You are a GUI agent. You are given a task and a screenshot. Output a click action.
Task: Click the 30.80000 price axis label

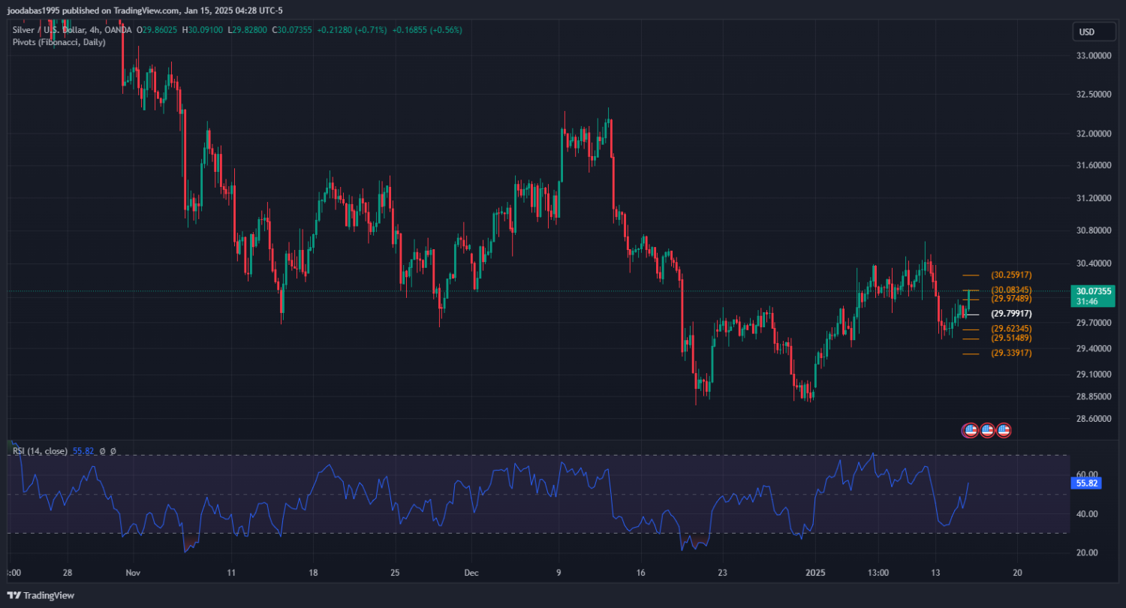click(1094, 230)
